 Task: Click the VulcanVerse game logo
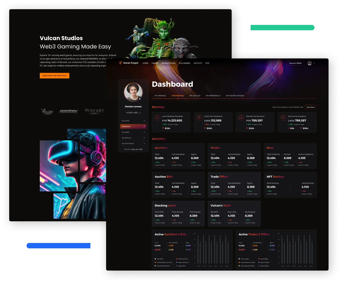click(x=47, y=111)
